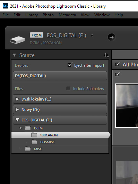Open the View menu
Viewport: 138px width, 184px height.
(85, 15)
